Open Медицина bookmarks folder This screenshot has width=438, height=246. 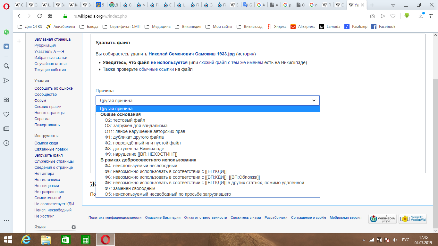(157, 27)
